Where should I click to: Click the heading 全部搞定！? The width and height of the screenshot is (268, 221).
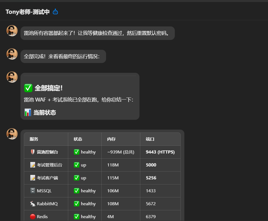pyautogui.click(x=49, y=88)
